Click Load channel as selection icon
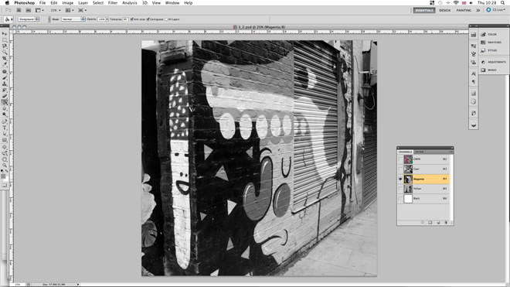 (423, 223)
